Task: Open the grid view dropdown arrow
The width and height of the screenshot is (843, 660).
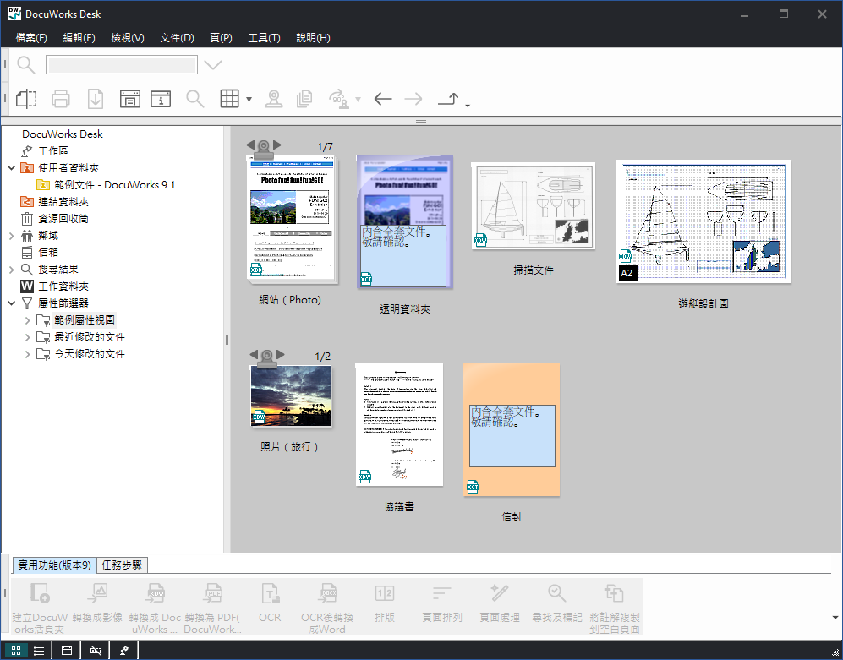Action: [x=249, y=100]
